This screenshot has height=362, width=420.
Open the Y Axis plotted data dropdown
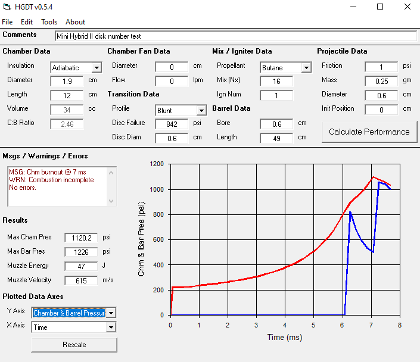111,313
